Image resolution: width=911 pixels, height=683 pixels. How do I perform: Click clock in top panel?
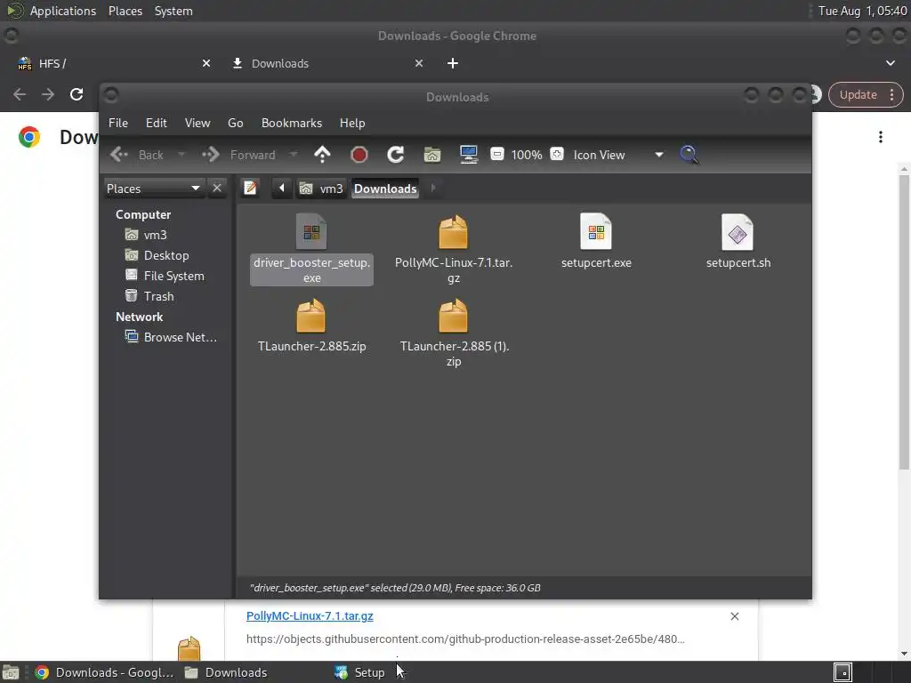tap(862, 11)
